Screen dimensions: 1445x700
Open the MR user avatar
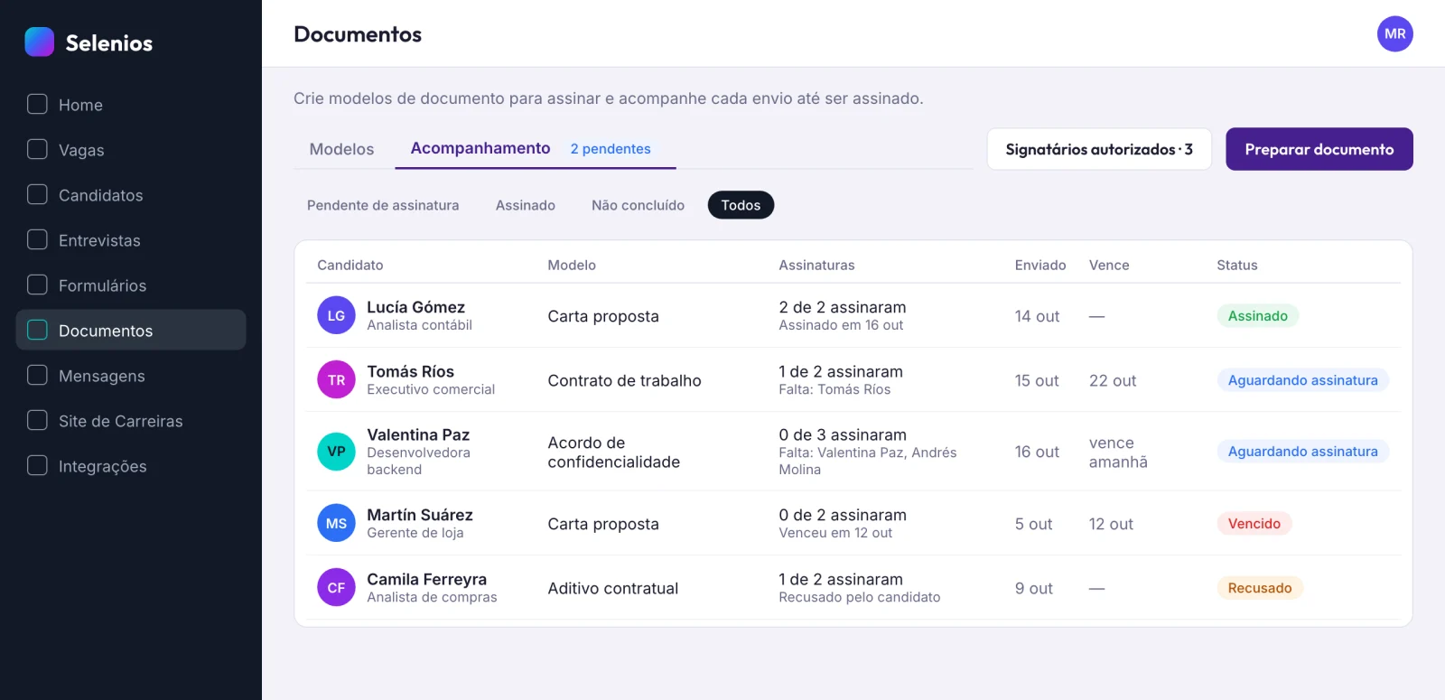[x=1394, y=33]
